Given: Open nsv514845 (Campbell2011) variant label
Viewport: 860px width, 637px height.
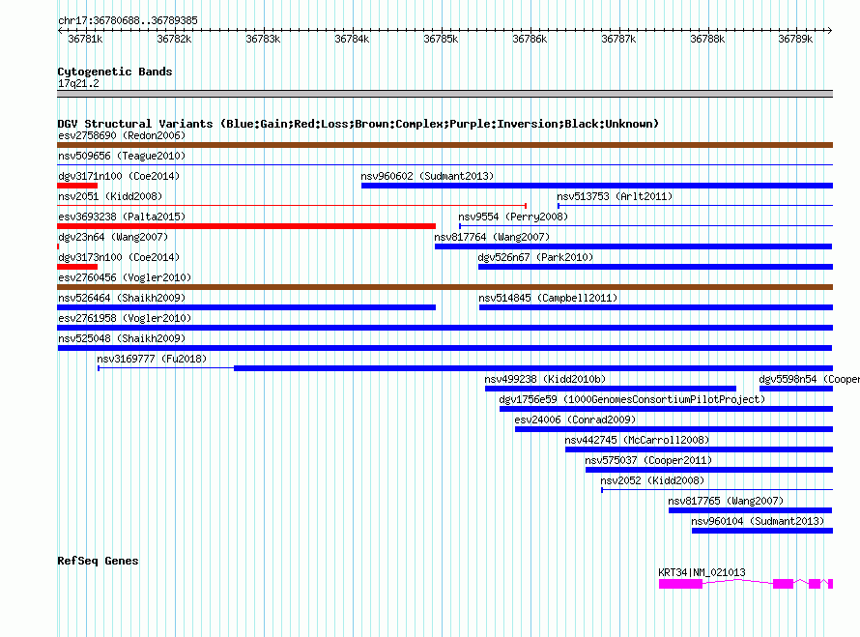Looking at the screenshot, I should 548,298.
